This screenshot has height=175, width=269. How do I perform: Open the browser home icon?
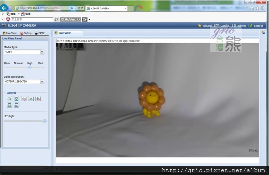252,8
